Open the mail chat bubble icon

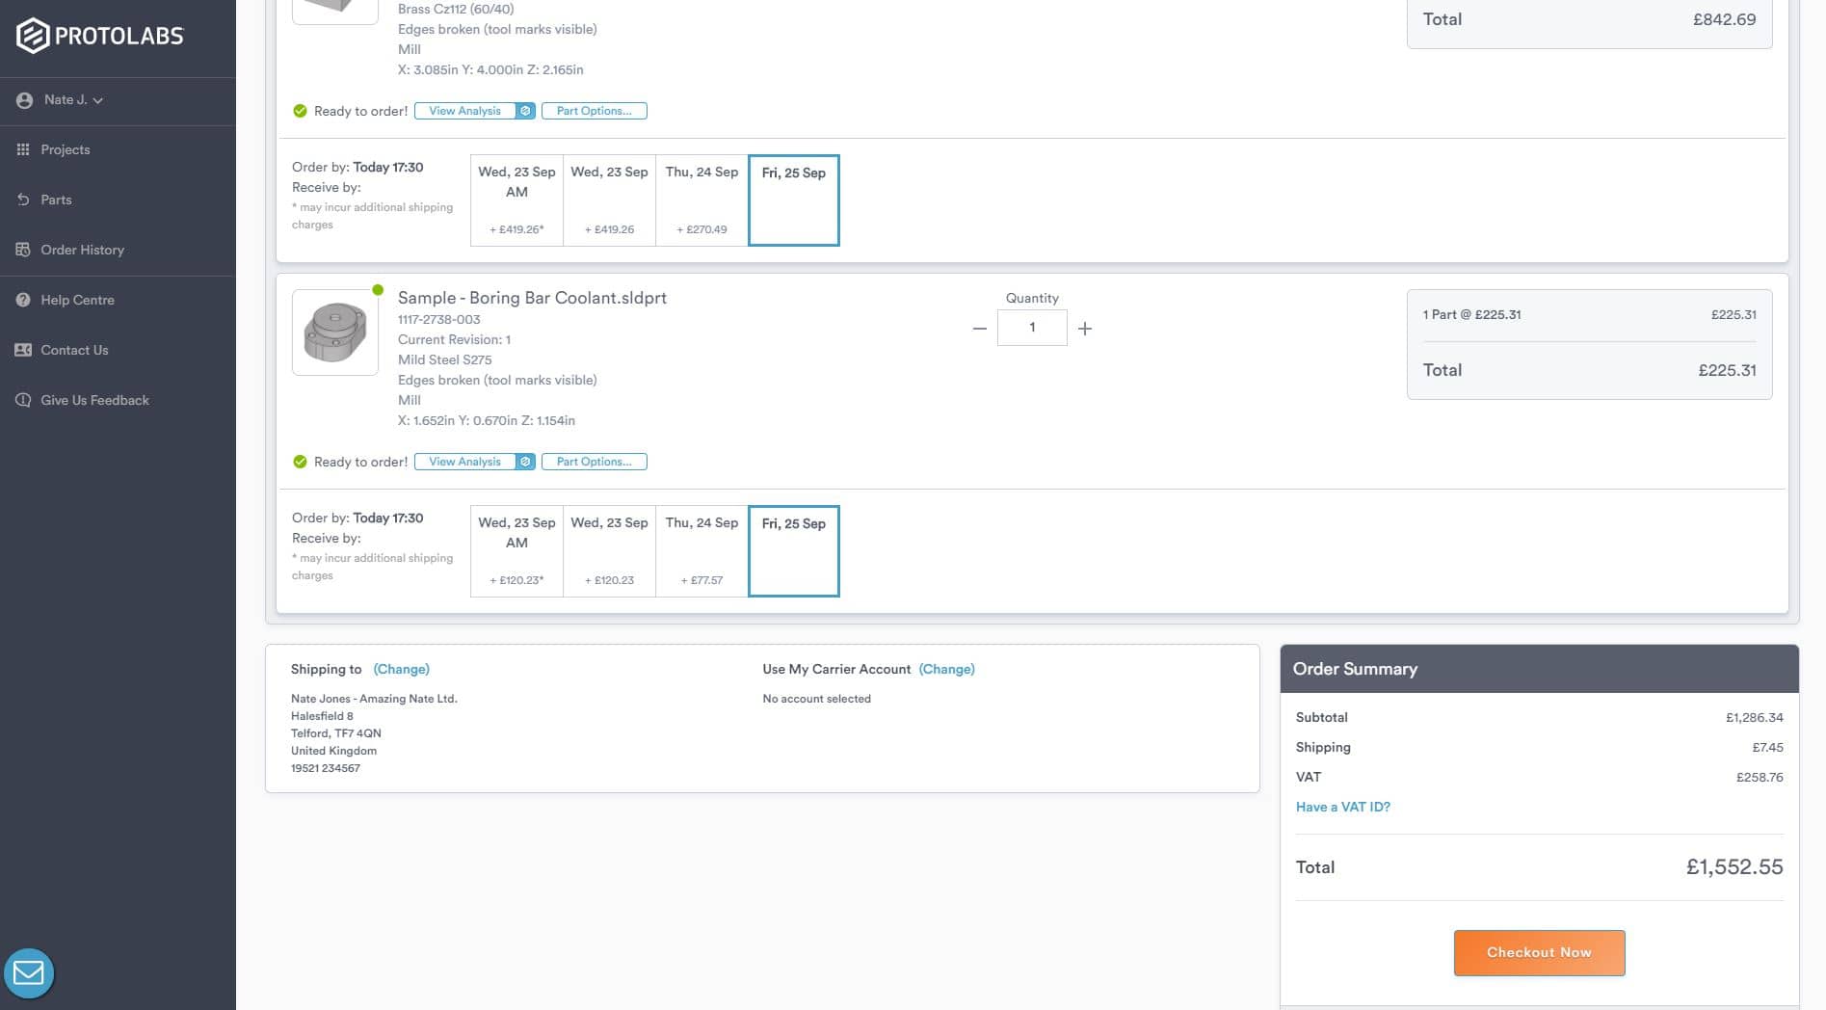tap(29, 973)
